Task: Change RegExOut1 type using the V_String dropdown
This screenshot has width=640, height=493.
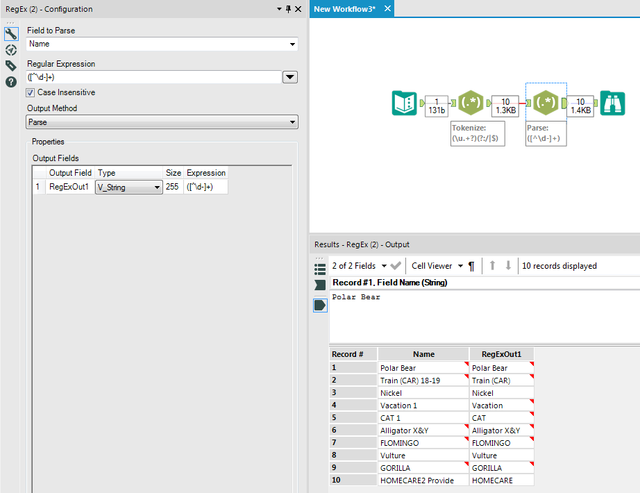Action: [x=159, y=187]
